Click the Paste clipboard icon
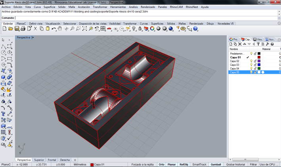 coord(48,28)
